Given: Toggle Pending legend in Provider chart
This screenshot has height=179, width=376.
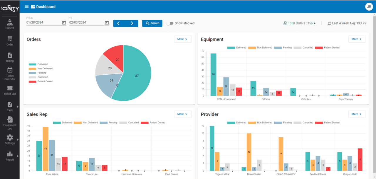Looking at the screenshot, I should (283, 123).
